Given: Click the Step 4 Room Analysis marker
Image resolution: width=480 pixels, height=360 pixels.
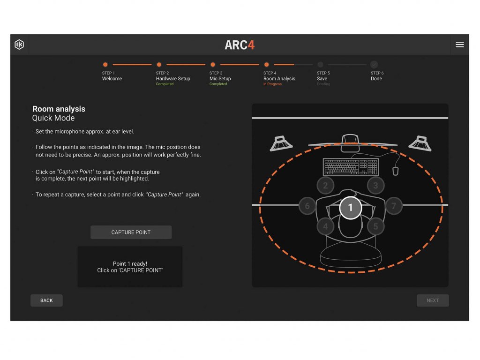Looking at the screenshot, I should pyautogui.click(x=266, y=65).
